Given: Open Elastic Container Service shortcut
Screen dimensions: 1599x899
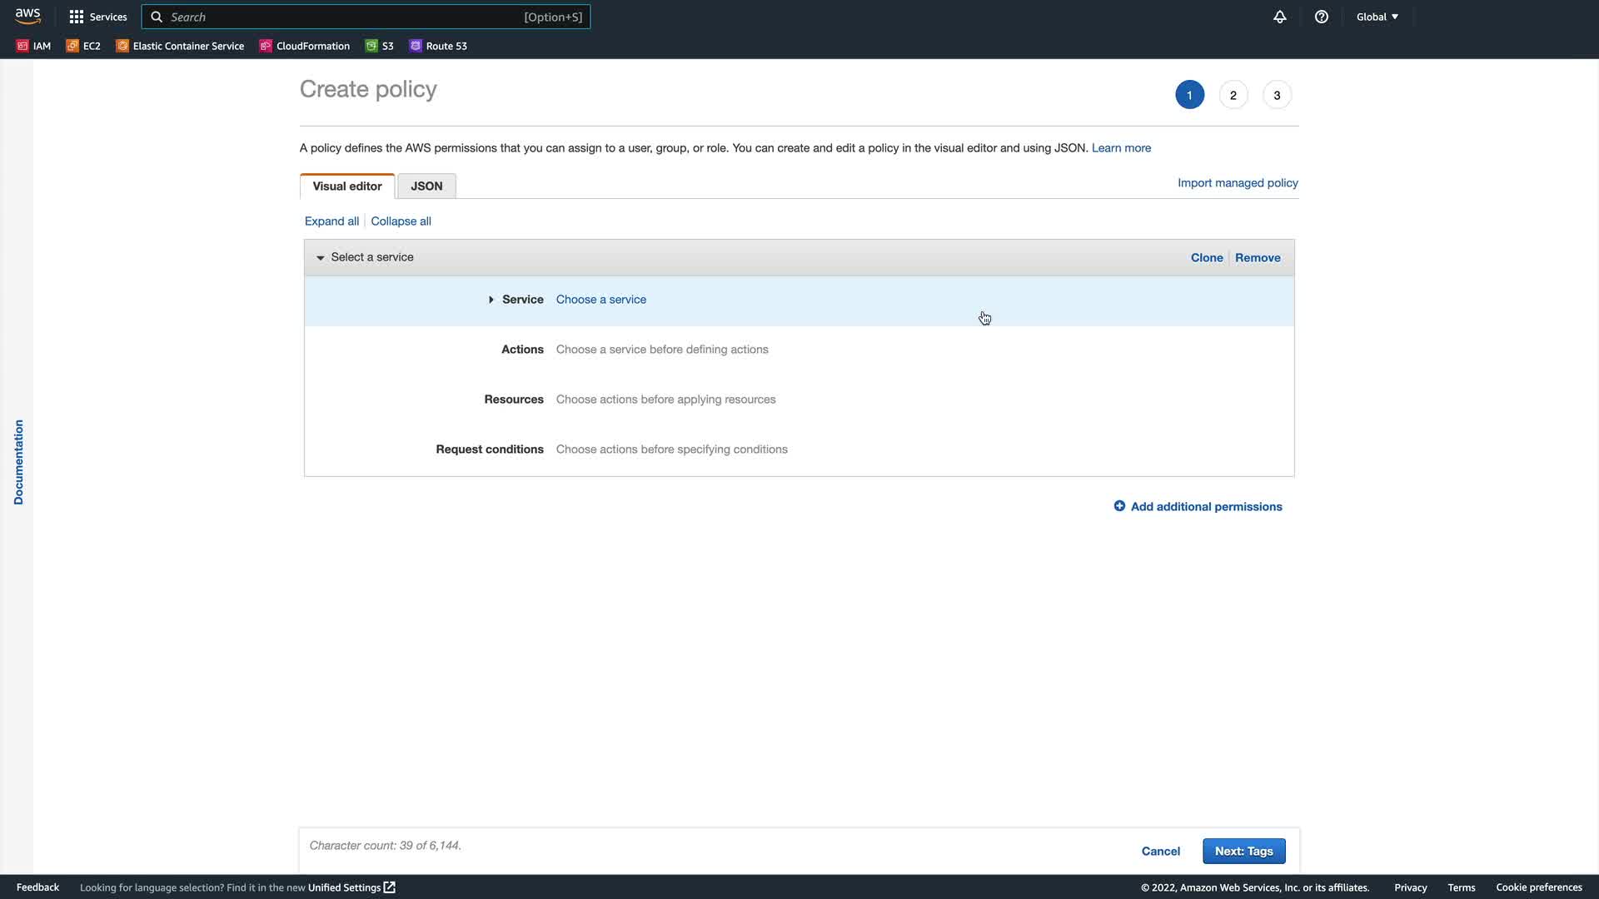Looking at the screenshot, I should [180, 46].
